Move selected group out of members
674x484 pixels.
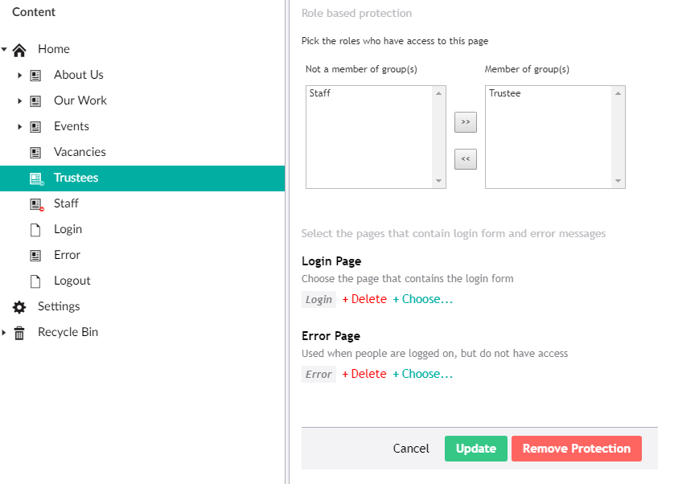pos(465,159)
